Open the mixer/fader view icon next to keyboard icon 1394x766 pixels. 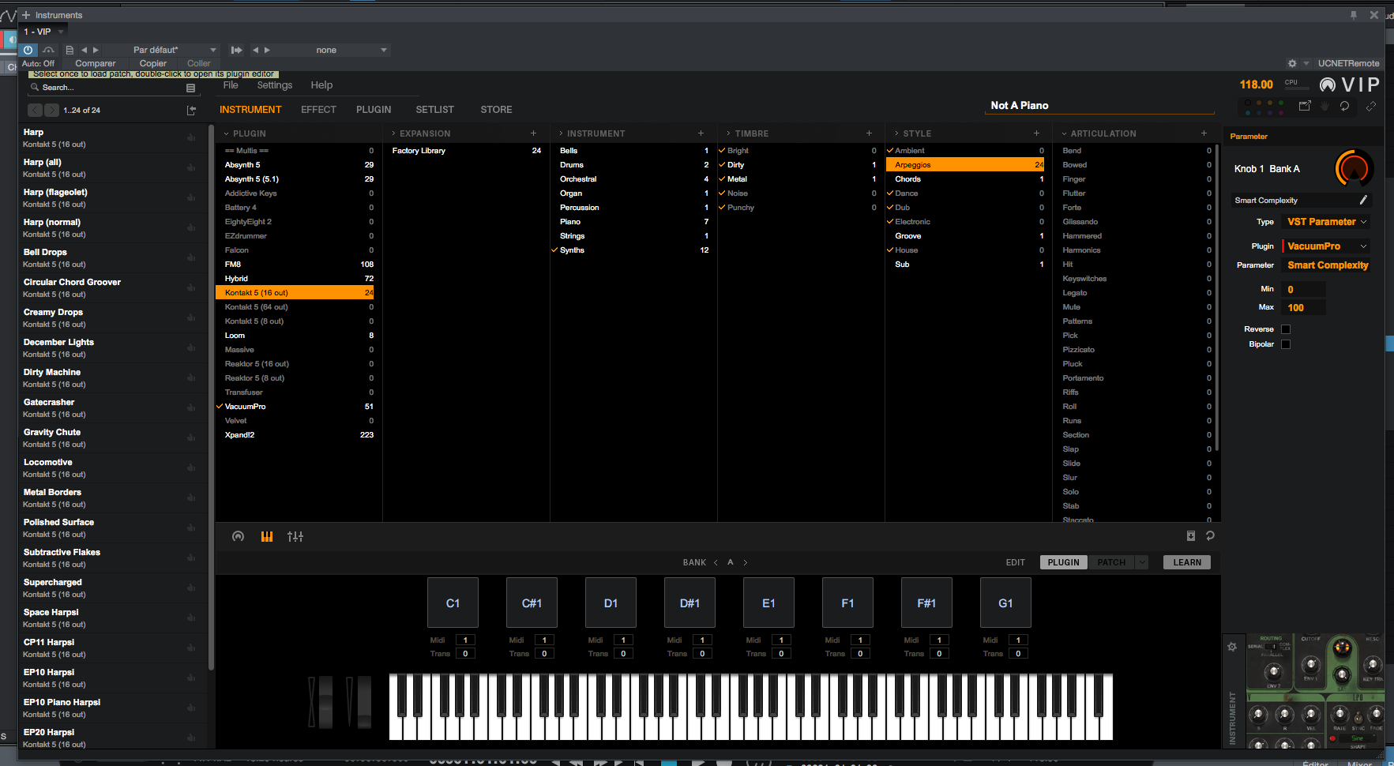coord(295,536)
